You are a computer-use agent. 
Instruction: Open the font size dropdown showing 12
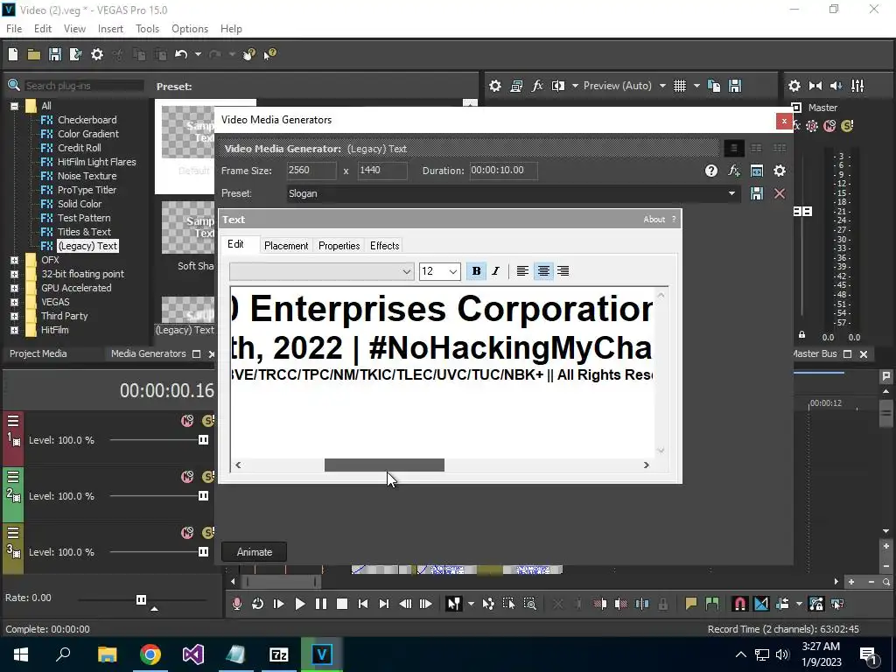coord(452,271)
